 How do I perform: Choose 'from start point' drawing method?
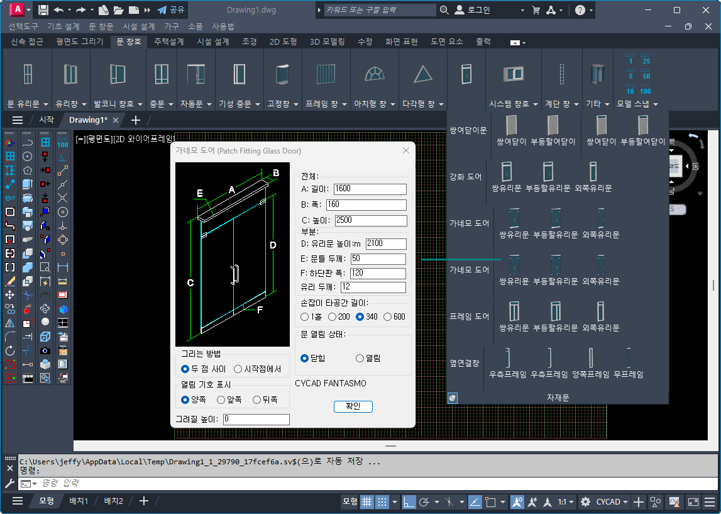(238, 369)
